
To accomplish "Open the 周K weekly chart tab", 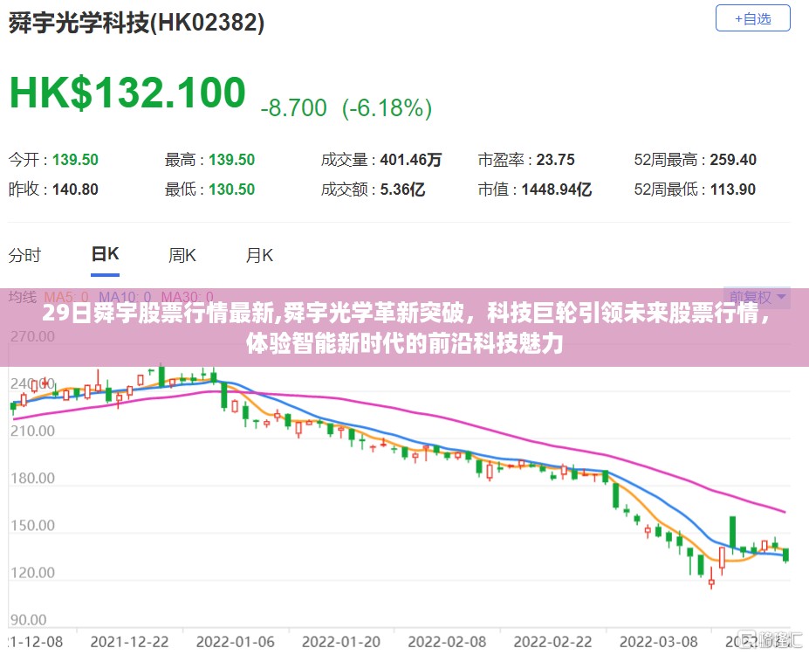I will pyautogui.click(x=182, y=255).
